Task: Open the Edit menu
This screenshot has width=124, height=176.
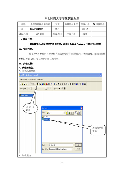Action: [x=23, y=79]
